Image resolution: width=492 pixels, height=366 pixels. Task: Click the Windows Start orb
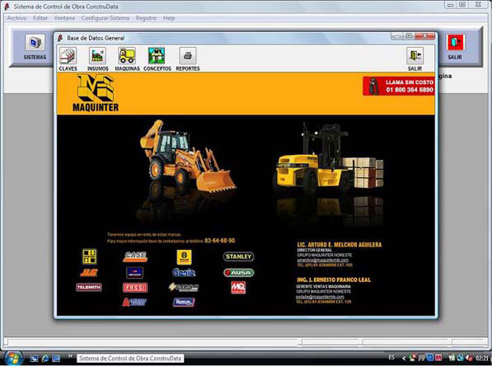pos(13,359)
